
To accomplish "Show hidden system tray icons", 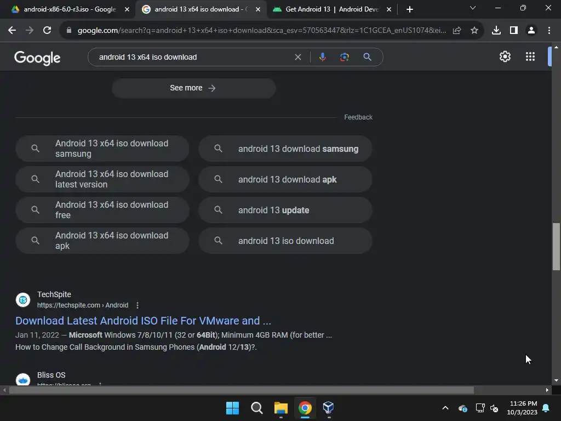I will point(445,408).
